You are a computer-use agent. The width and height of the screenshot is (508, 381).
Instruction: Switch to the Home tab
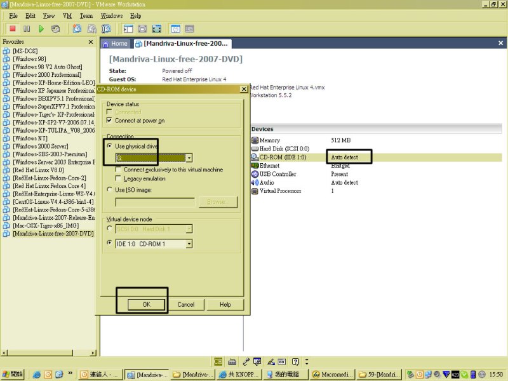tap(116, 44)
